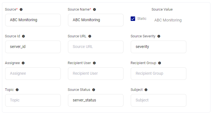
Task: Select the Recipient Group input field
Action: pyautogui.click(x=158, y=74)
